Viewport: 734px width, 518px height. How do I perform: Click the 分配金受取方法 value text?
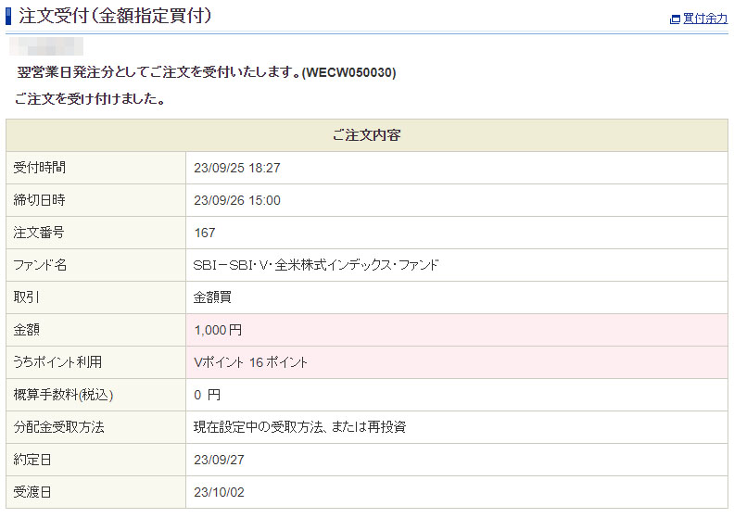[299, 427]
